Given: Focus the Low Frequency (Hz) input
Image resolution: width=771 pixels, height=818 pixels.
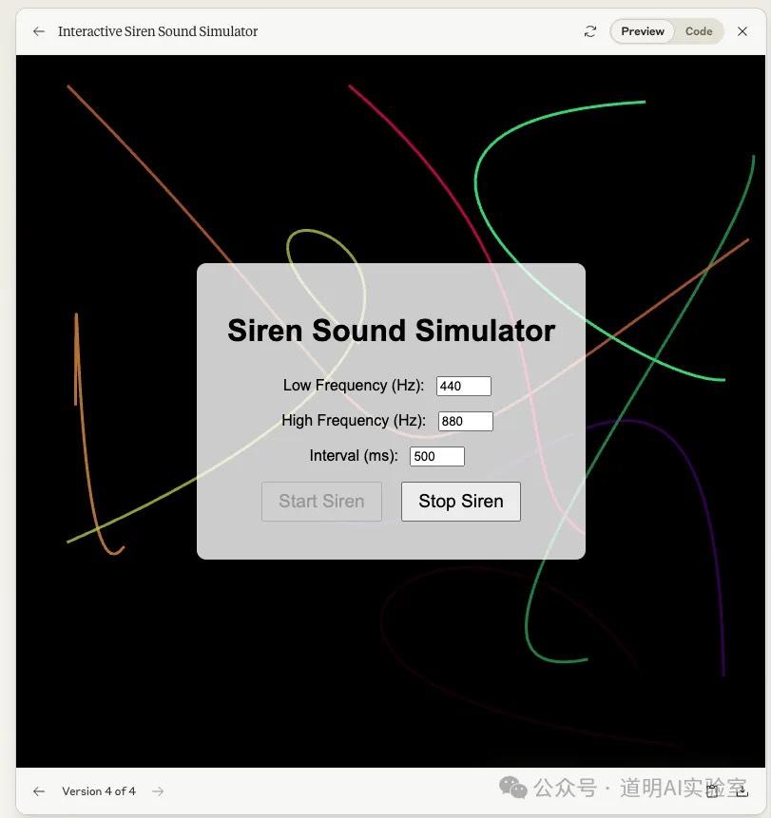Looking at the screenshot, I should 463,385.
